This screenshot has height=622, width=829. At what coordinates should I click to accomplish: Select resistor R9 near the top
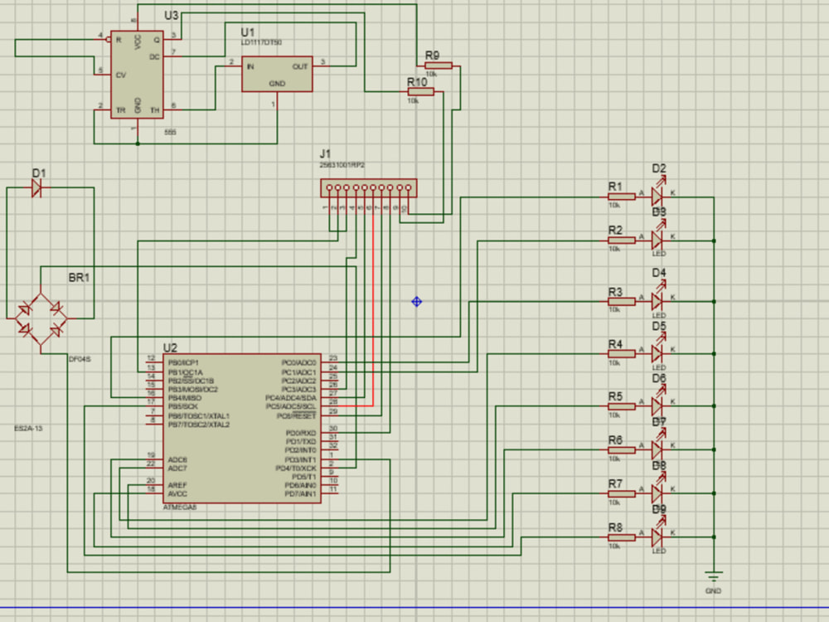(x=439, y=66)
